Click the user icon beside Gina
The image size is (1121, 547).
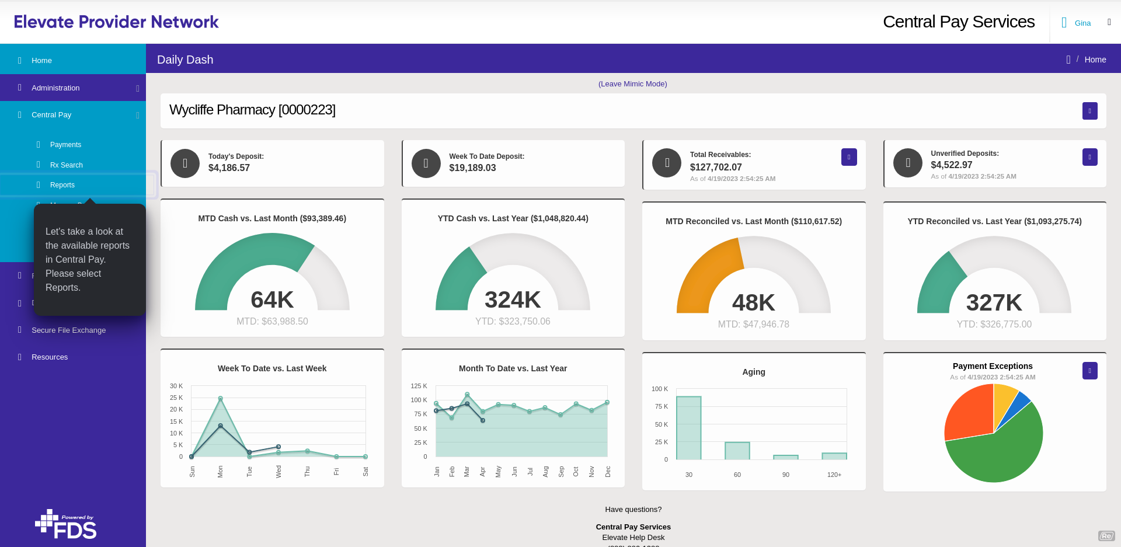point(1064,23)
